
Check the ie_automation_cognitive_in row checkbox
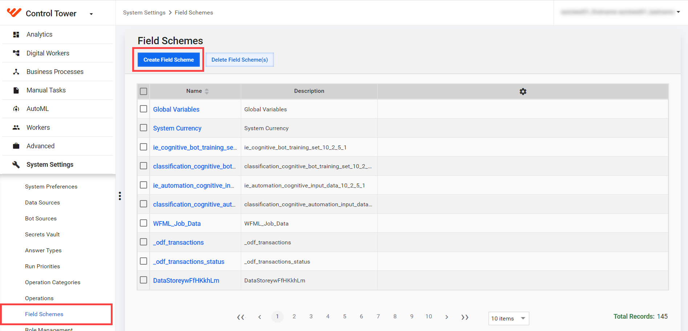point(143,185)
